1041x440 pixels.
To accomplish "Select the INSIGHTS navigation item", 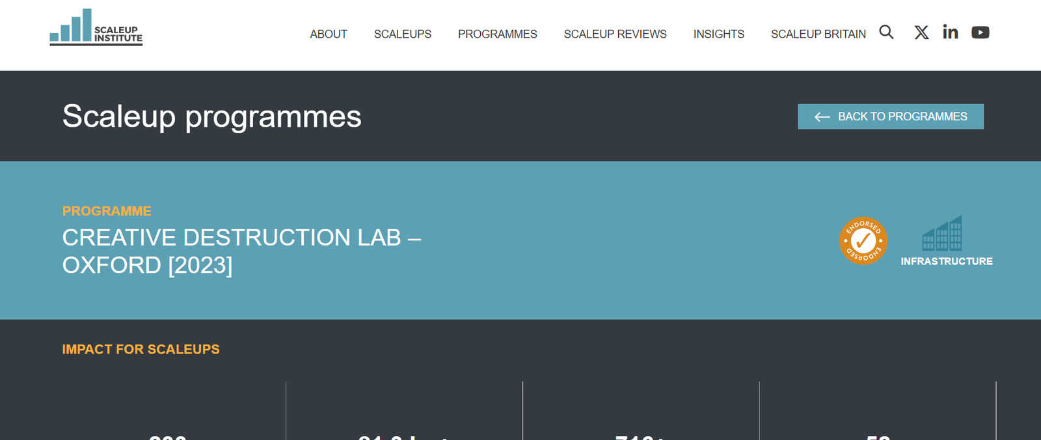I will tap(718, 34).
